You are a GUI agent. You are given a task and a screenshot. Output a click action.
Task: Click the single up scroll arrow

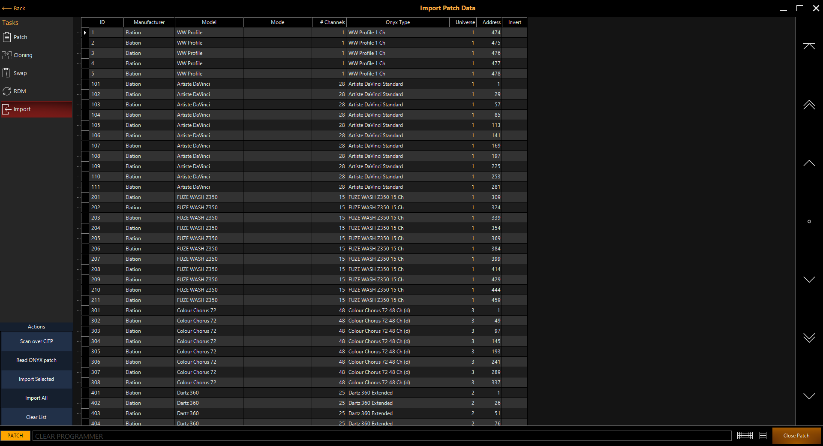click(809, 163)
